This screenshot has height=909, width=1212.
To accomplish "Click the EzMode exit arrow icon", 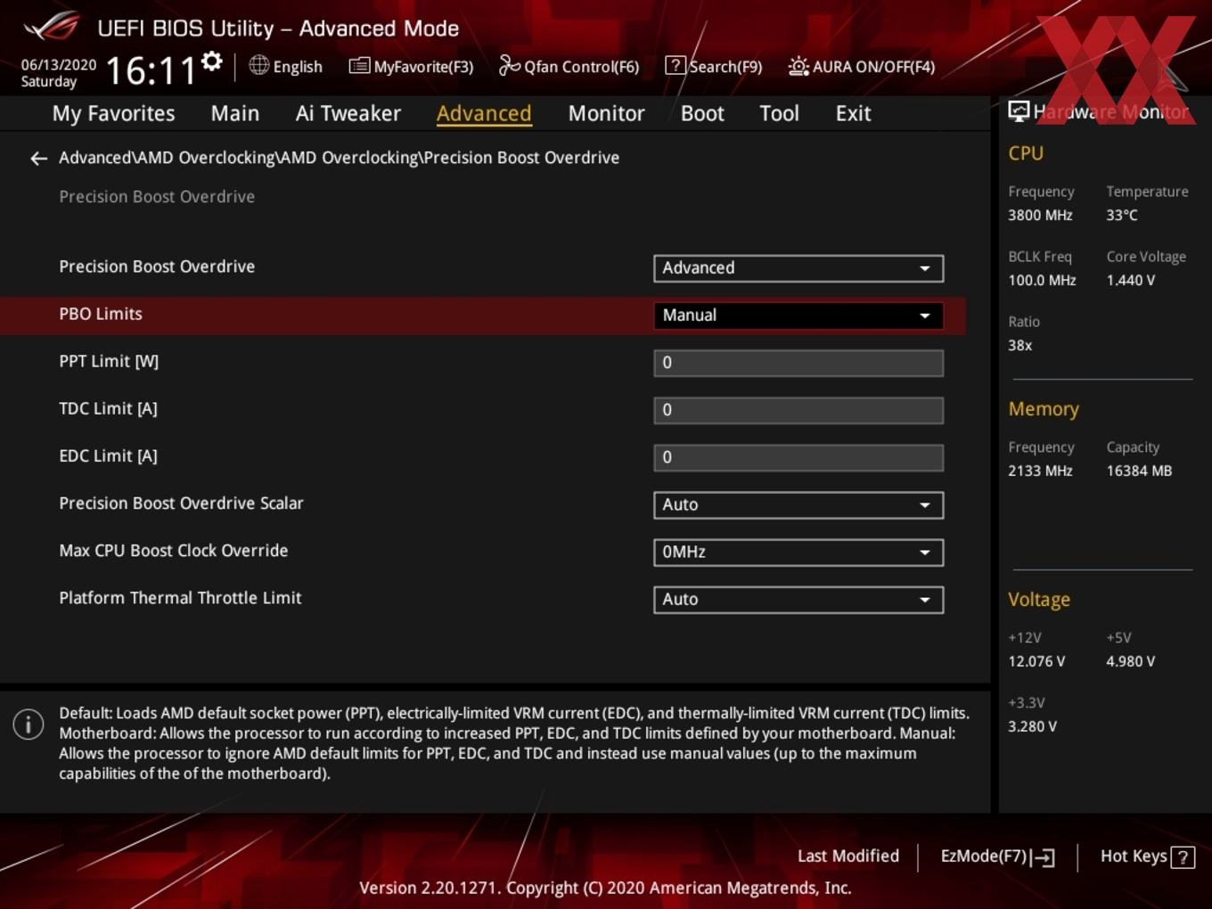I will point(1044,857).
